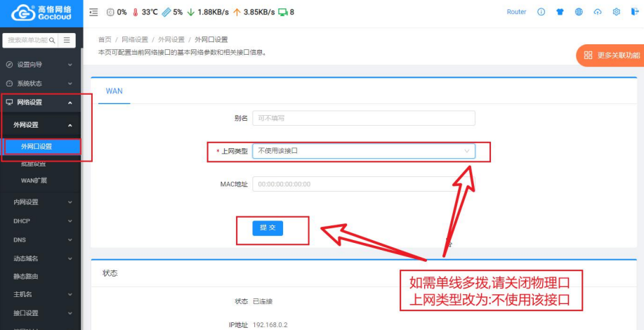Viewport: 644px width, 330px height.
Task: Open the theme shirt icon
Action: point(560,12)
